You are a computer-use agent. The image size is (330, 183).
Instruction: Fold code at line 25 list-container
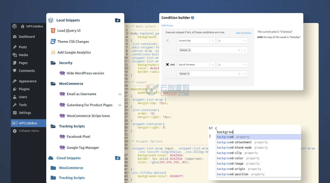click(x=129, y=110)
